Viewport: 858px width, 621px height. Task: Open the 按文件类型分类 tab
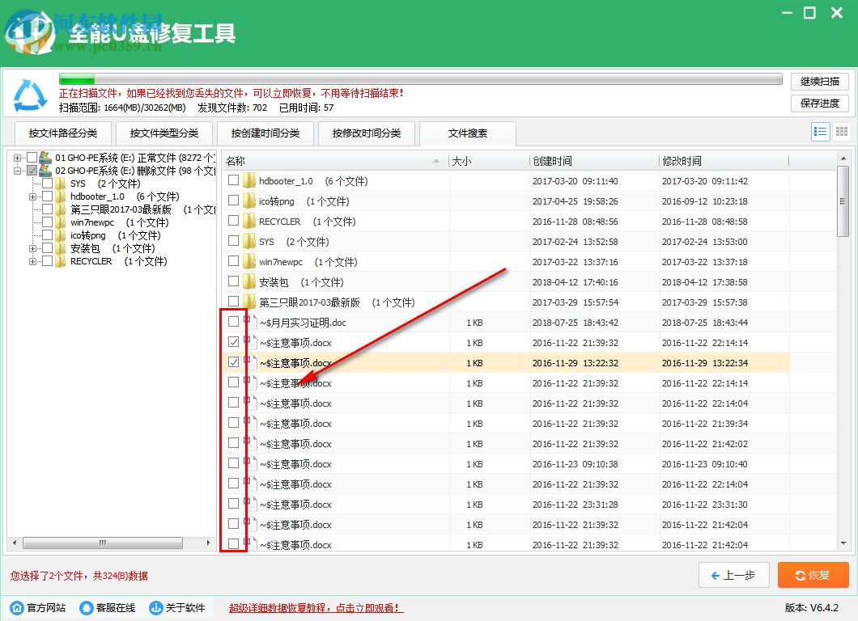click(164, 134)
